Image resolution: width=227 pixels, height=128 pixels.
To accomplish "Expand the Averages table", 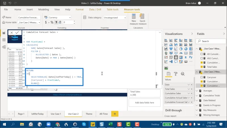I will click(197, 91).
